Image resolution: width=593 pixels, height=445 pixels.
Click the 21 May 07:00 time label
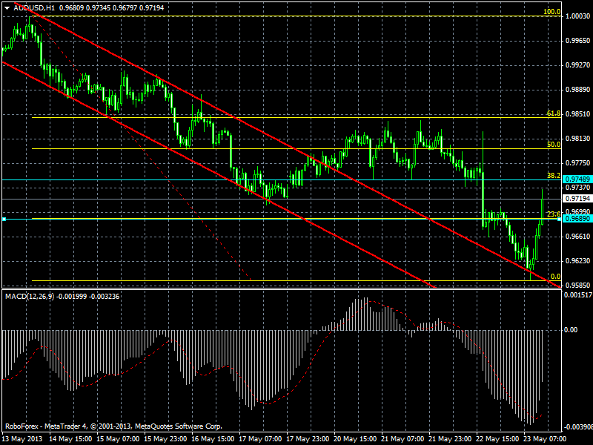click(x=402, y=439)
